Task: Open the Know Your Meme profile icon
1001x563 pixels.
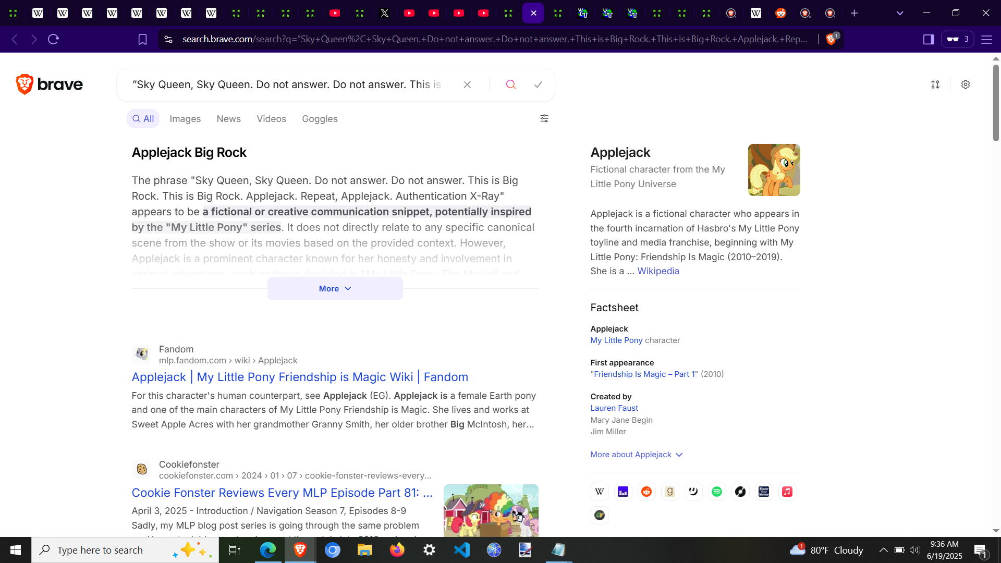Action: [x=764, y=492]
